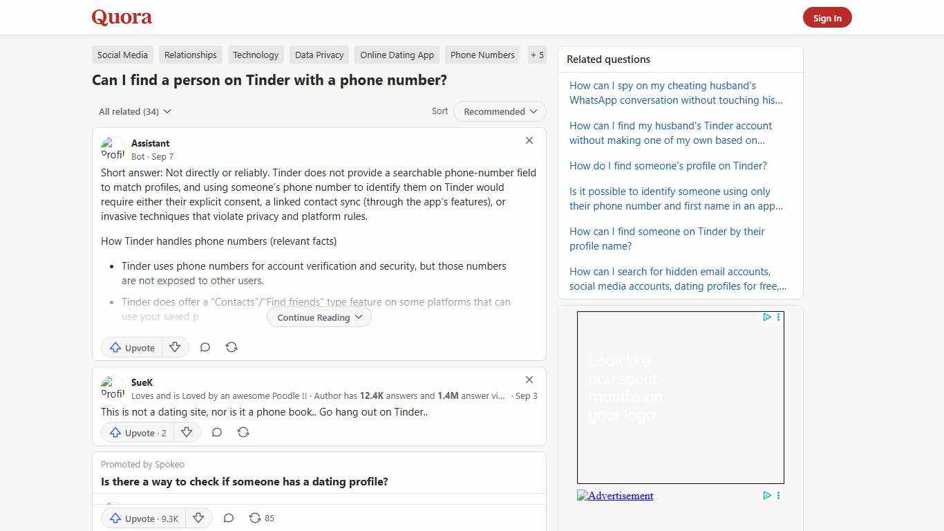Open comments on SueK's answer

[x=217, y=432]
